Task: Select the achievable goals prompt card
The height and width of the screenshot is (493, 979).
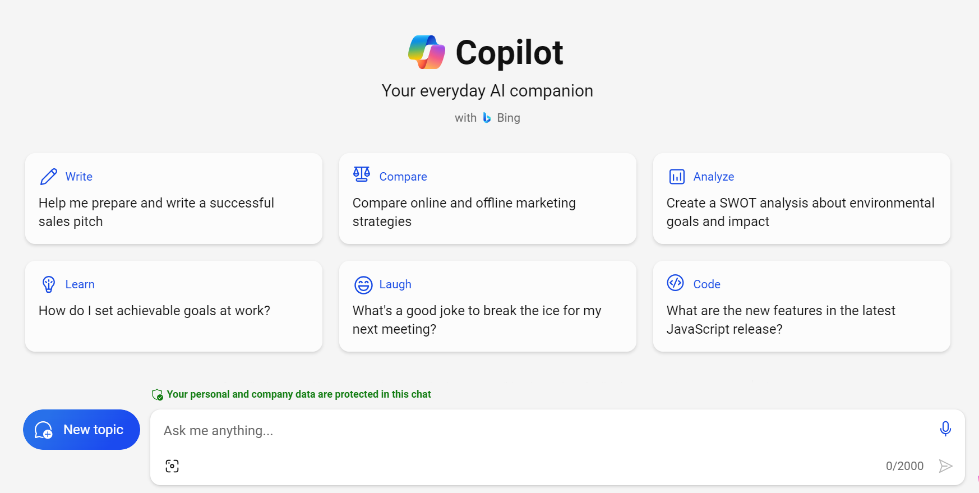Action: tap(173, 307)
